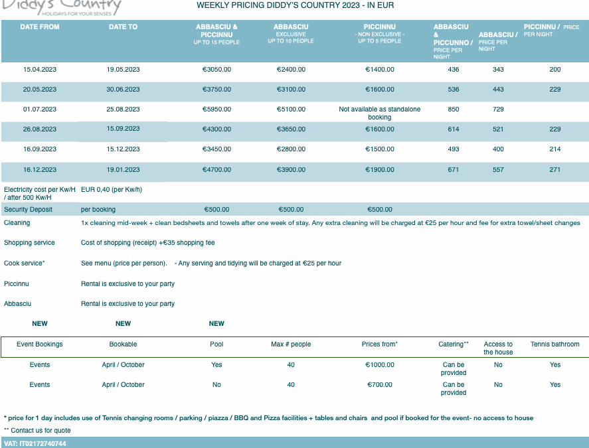Image resolution: width=589 pixels, height=448 pixels.
Task: Select the €2800.00 weekly price
Action: click(291, 149)
